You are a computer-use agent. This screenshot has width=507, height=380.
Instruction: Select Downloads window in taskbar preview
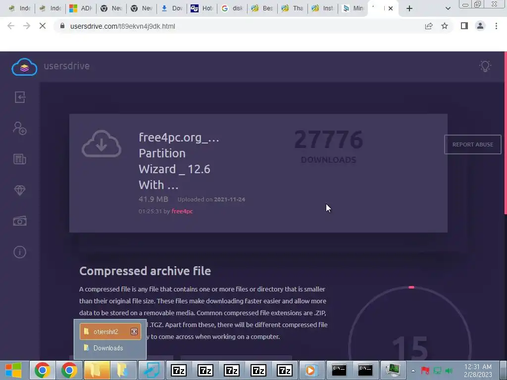click(110, 348)
